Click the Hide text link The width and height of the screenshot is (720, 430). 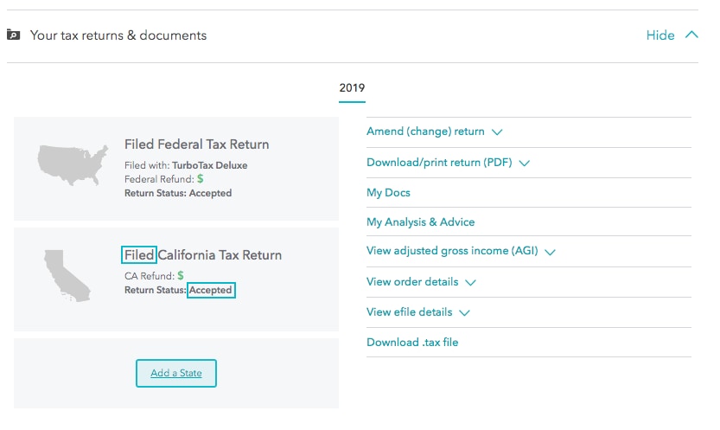(x=659, y=35)
